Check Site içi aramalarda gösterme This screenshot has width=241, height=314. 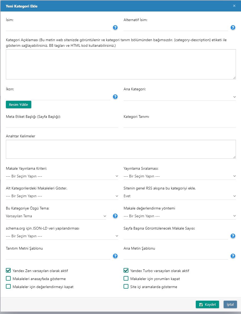point(126,287)
